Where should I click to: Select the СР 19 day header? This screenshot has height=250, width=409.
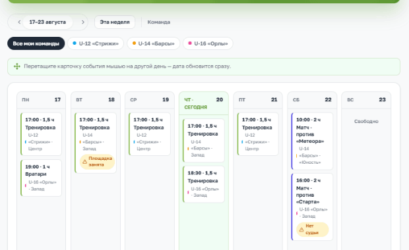(x=150, y=100)
